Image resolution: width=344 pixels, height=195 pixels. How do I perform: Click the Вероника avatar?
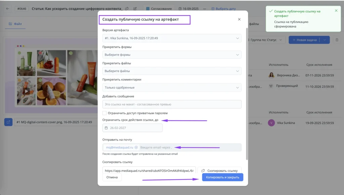tap(271, 75)
